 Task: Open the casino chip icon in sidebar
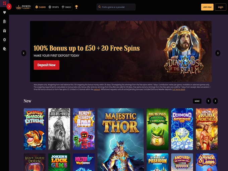[4, 39]
